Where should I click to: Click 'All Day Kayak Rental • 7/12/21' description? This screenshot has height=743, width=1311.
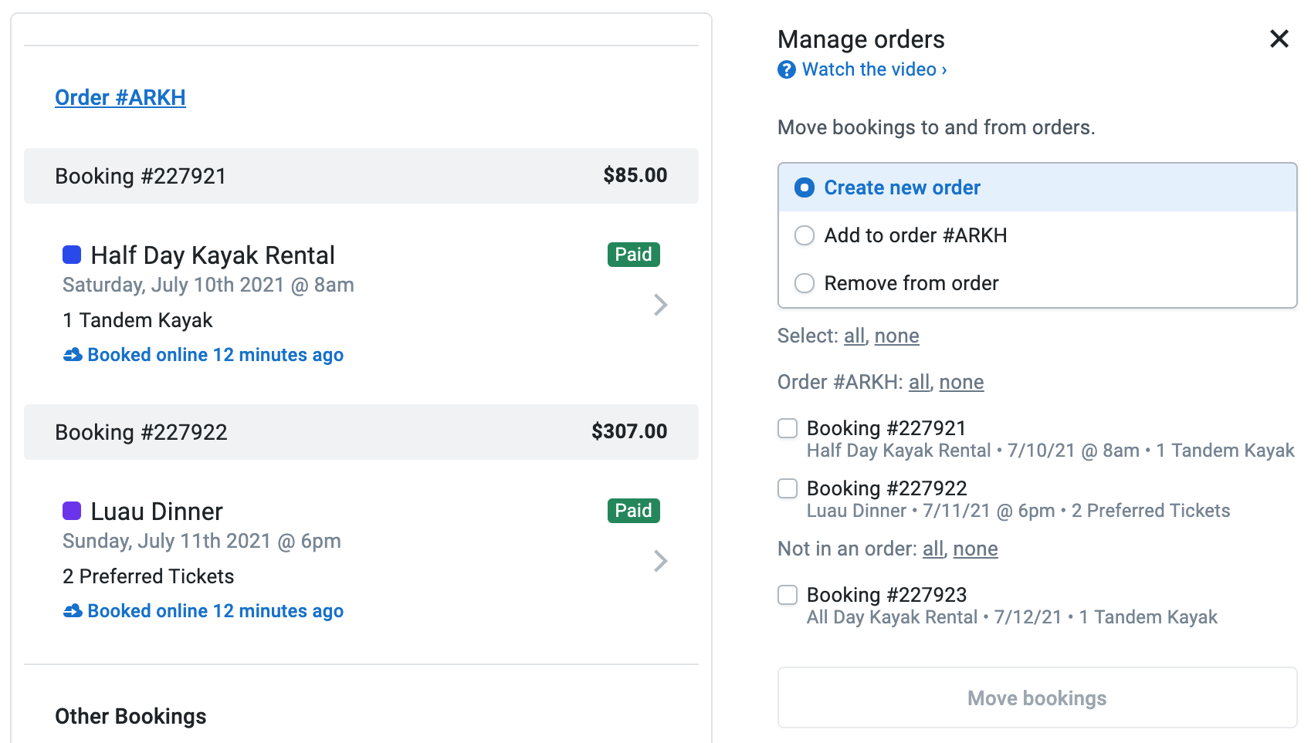coord(1011,617)
